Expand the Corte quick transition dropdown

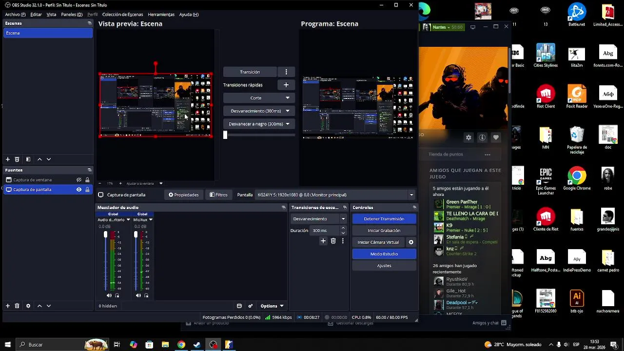(x=288, y=98)
